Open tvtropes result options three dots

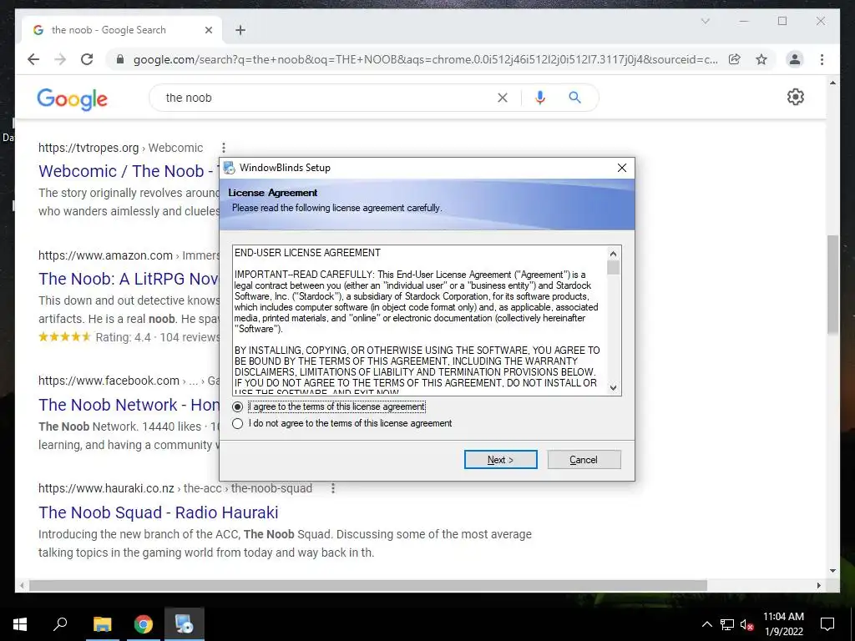pyautogui.click(x=224, y=148)
